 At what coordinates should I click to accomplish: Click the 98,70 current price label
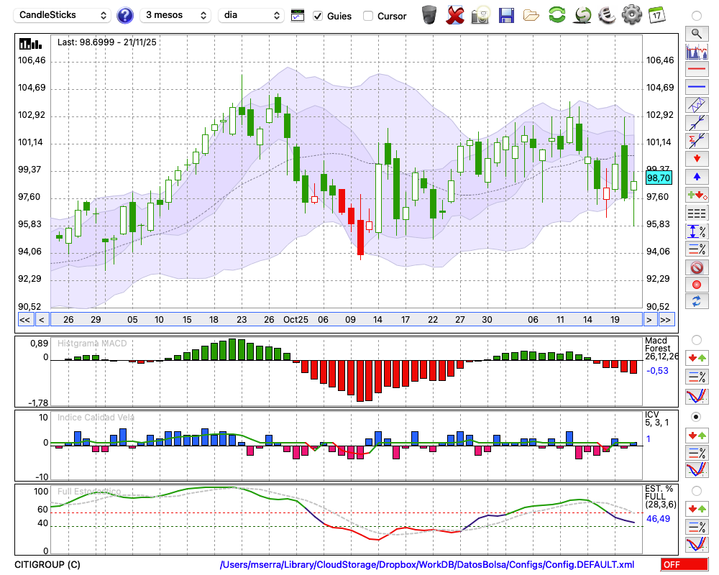point(659,178)
